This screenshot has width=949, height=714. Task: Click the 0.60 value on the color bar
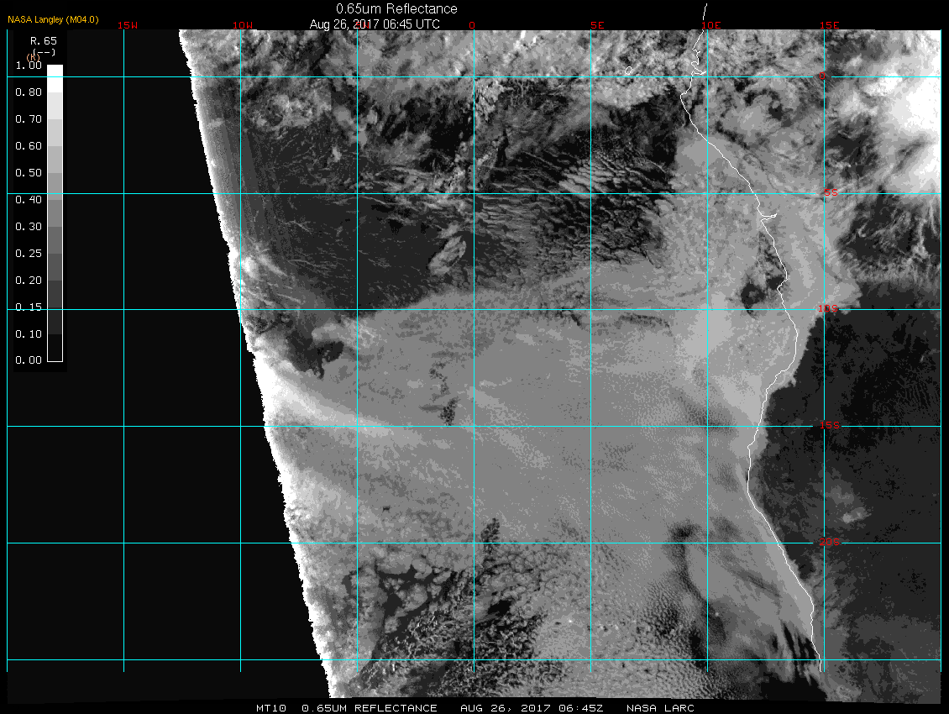pos(29,146)
